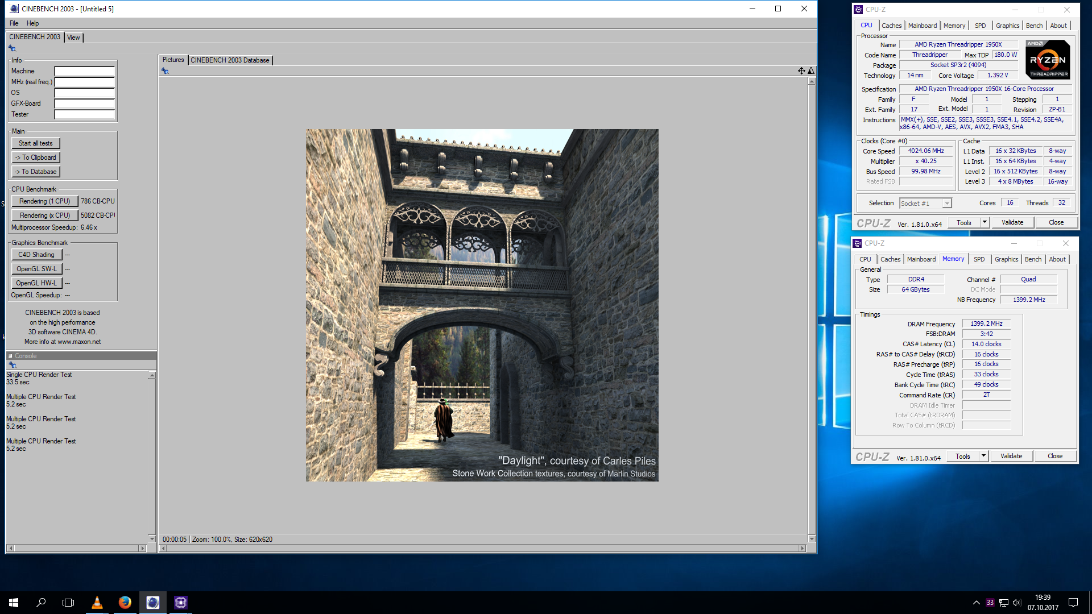Select the Pictures tab
Image resolution: width=1092 pixels, height=614 pixels.
(x=173, y=60)
